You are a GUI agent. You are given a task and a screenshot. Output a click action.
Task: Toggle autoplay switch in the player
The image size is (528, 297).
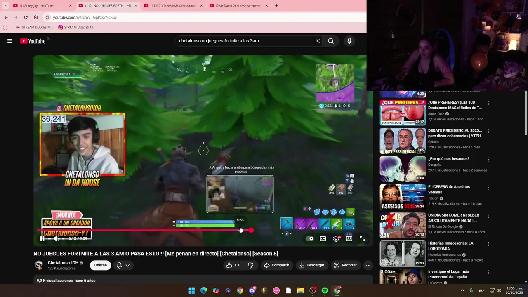(x=309, y=238)
